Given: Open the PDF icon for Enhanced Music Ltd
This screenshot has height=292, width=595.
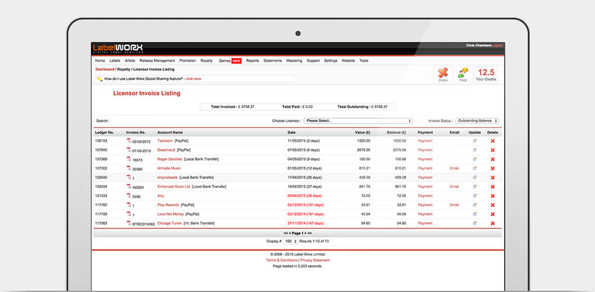Looking at the screenshot, I should [129, 186].
